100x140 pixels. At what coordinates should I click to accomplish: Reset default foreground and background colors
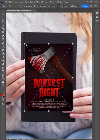2,92
